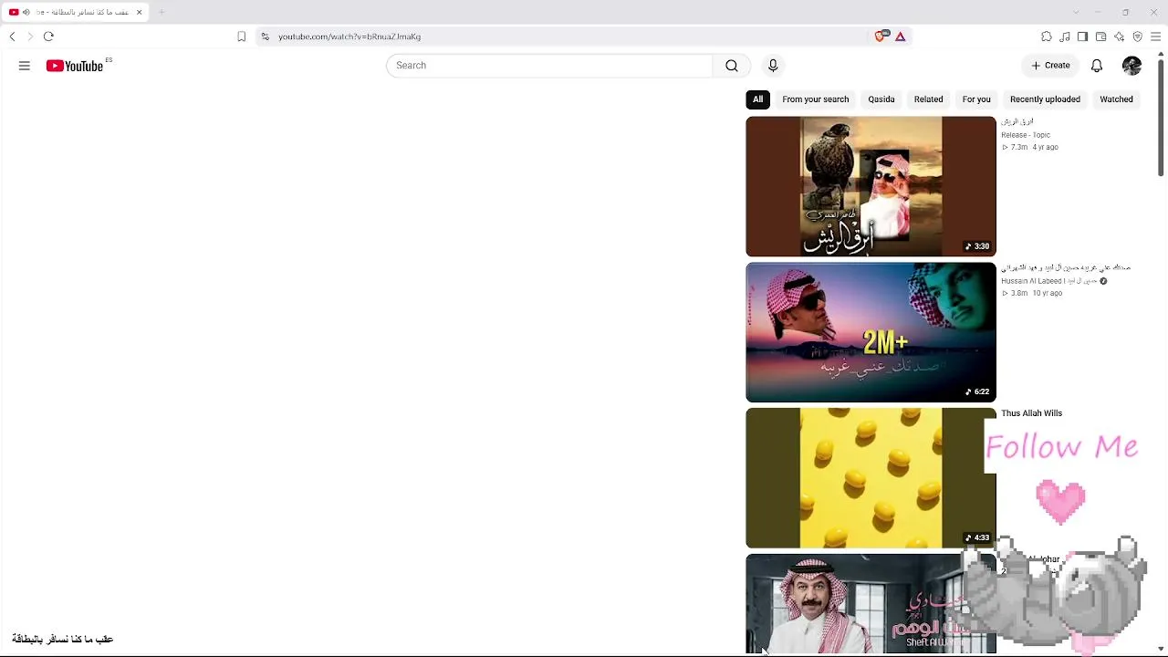Click the search magnifier button
The height and width of the screenshot is (657, 1168).
732,66
